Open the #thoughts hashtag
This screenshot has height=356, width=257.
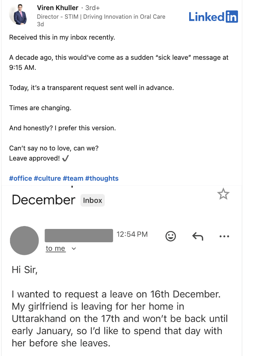coord(102,178)
